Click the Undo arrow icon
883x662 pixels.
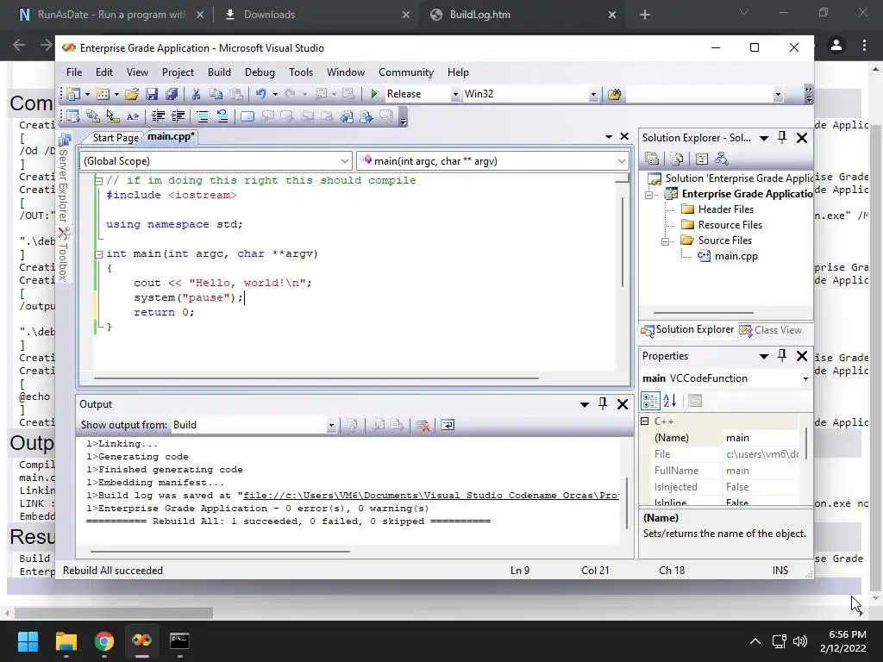click(260, 94)
